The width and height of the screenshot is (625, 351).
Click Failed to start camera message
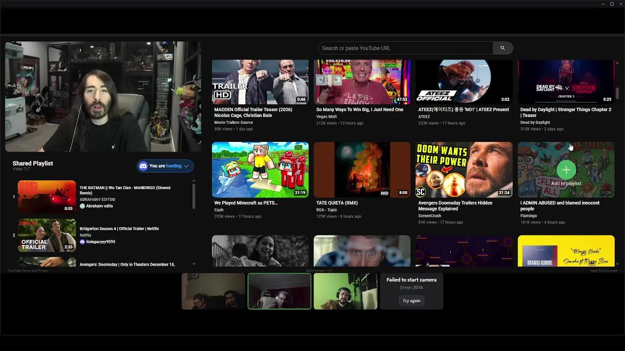[412, 280]
